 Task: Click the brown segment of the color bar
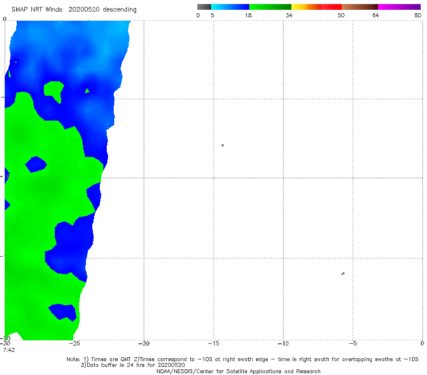359,7
